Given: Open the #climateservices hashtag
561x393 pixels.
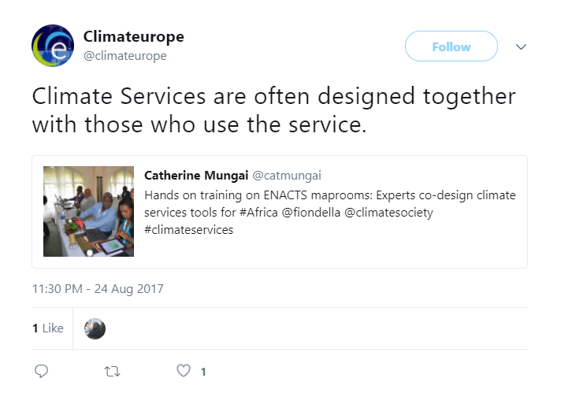Looking at the screenshot, I should pos(189,231).
